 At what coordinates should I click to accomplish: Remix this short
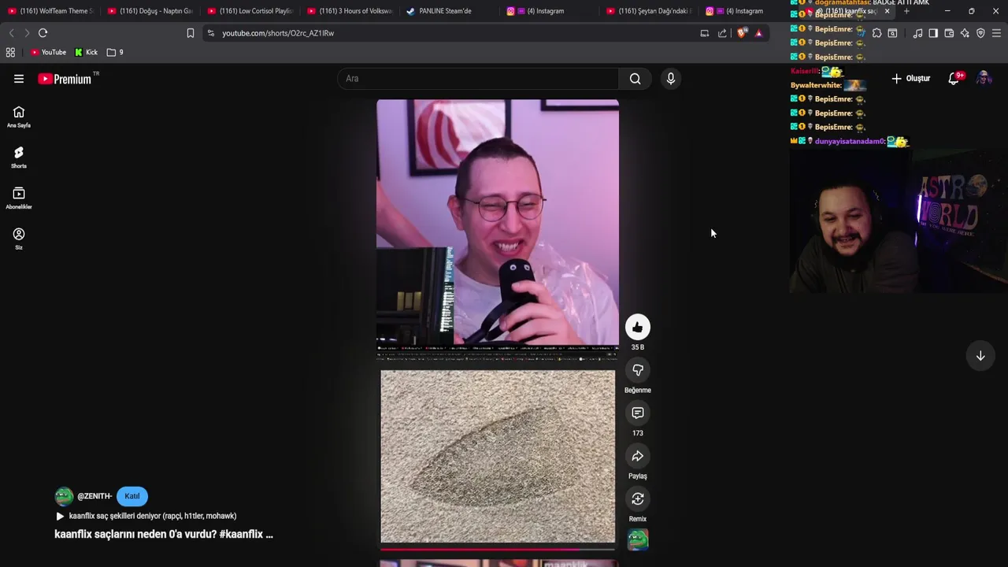pyautogui.click(x=638, y=498)
